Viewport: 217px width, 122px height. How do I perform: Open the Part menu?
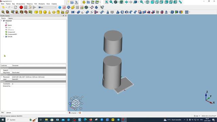point(36,4)
